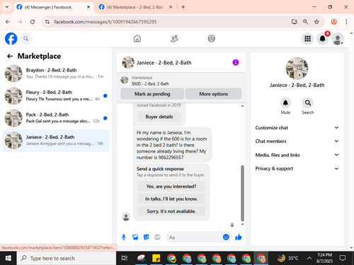Select the Janiece 2-Bed, 2-Bath conversation
Image resolution: width=354 pixels, height=265 pixels.
56,141
